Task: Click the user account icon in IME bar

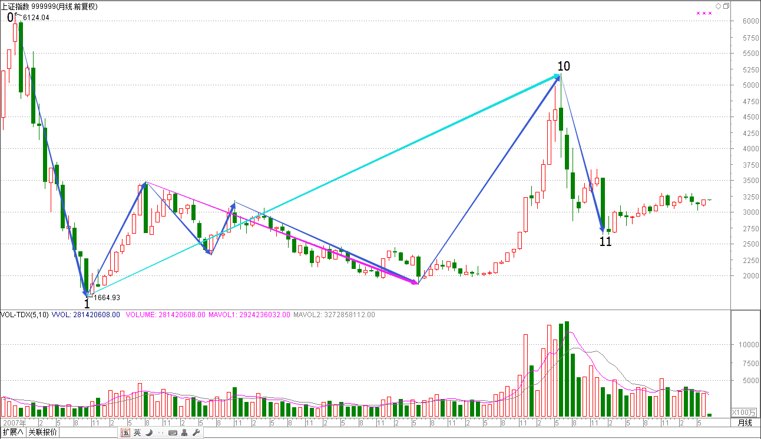Action: click(184, 433)
